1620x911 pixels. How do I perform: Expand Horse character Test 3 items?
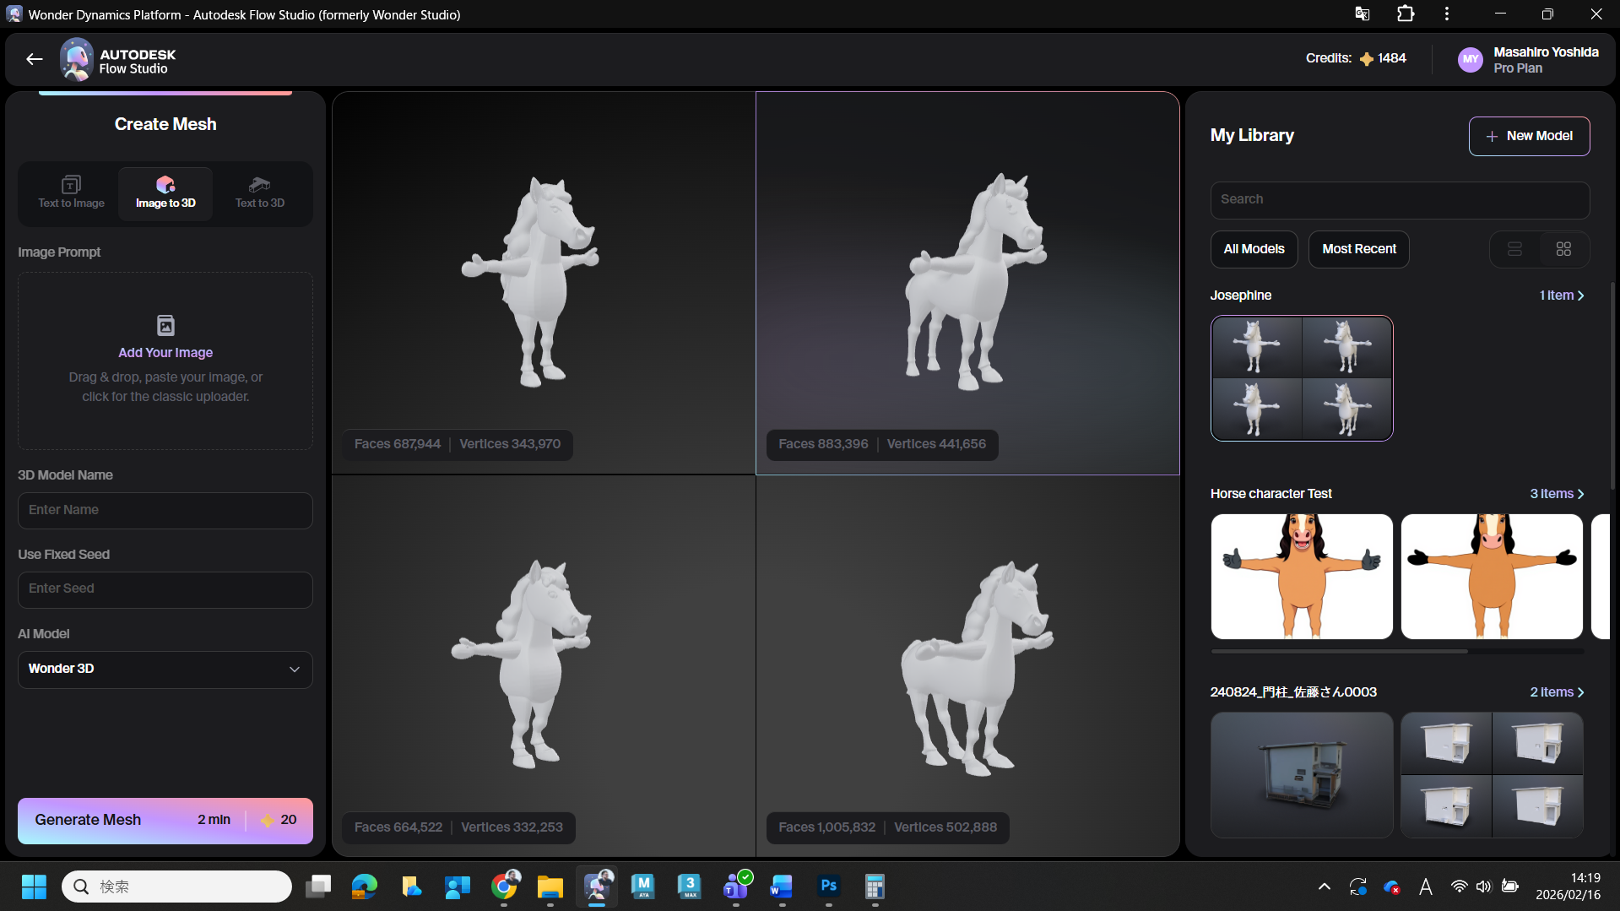pos(1557,494)
